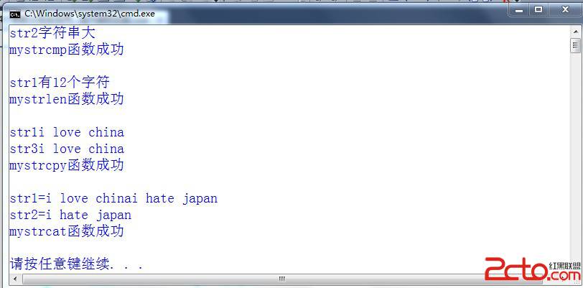The width and height of the screenshot is (583, 288).
Task: Click the line "str2字符串大"
Action: point(52,33)
